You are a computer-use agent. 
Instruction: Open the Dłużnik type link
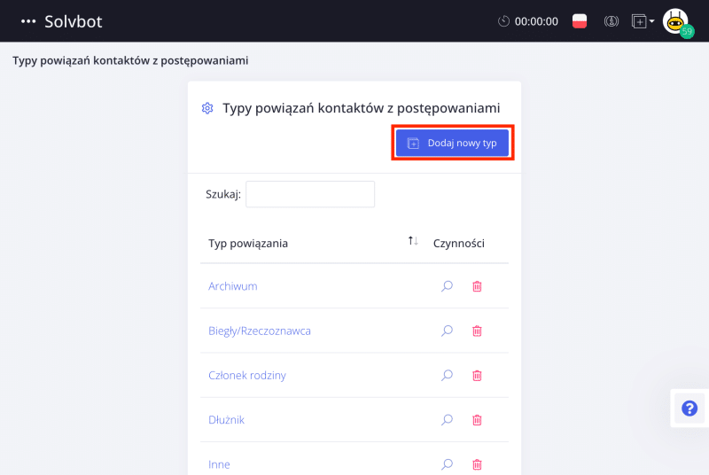pyautogui.click(x=226, y=420)
